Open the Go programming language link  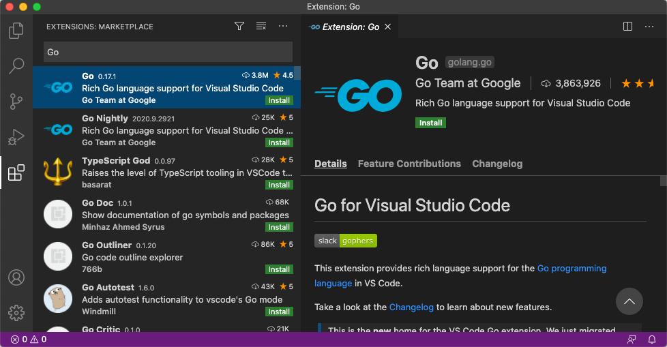pos(572,268)
